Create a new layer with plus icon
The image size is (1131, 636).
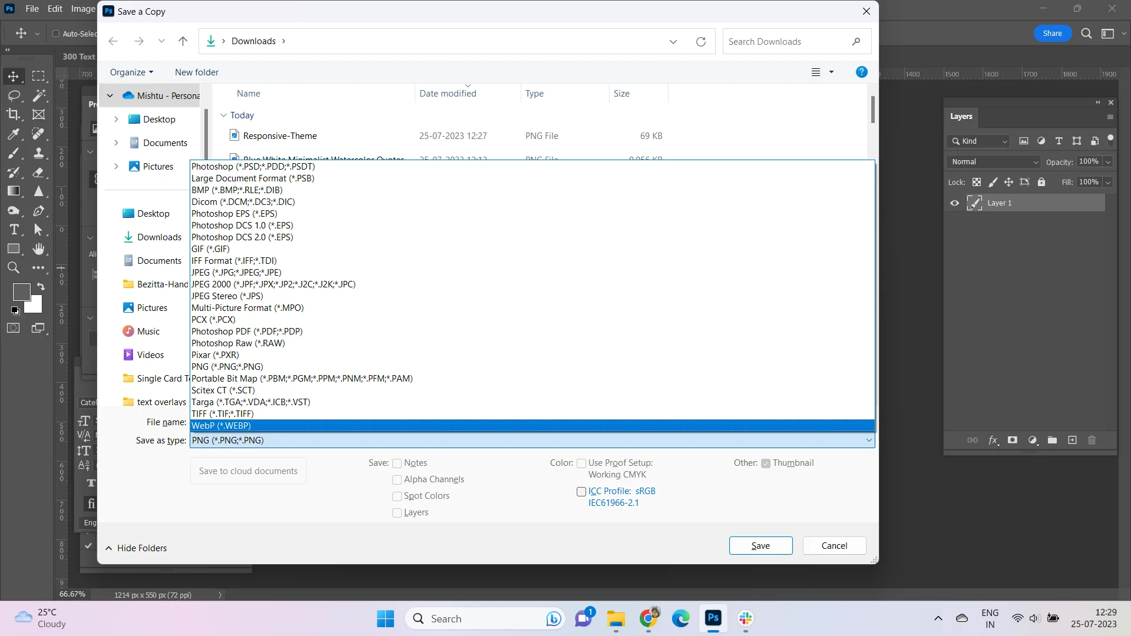1072,440
